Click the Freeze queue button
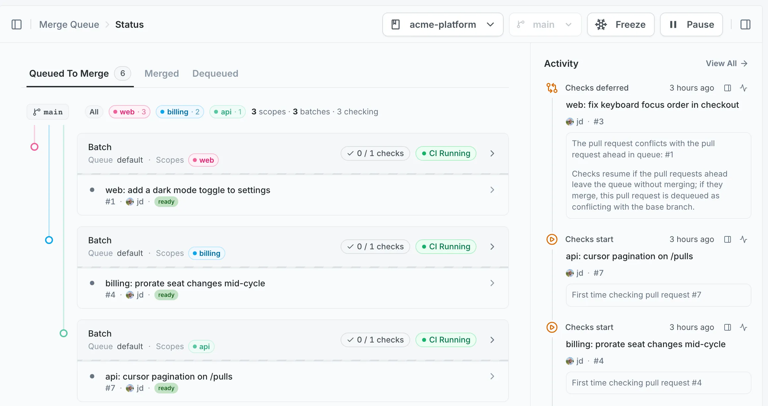 (x=621, y=24)
